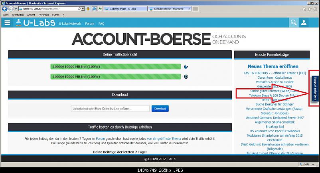Screen dimensions: 320x173
Task: Open the Datei menu
Action: coord(6,15)
